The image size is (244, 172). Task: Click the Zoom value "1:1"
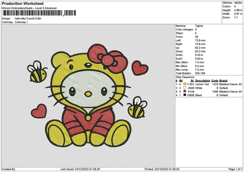pyautogui.click(x=236, y=17)
